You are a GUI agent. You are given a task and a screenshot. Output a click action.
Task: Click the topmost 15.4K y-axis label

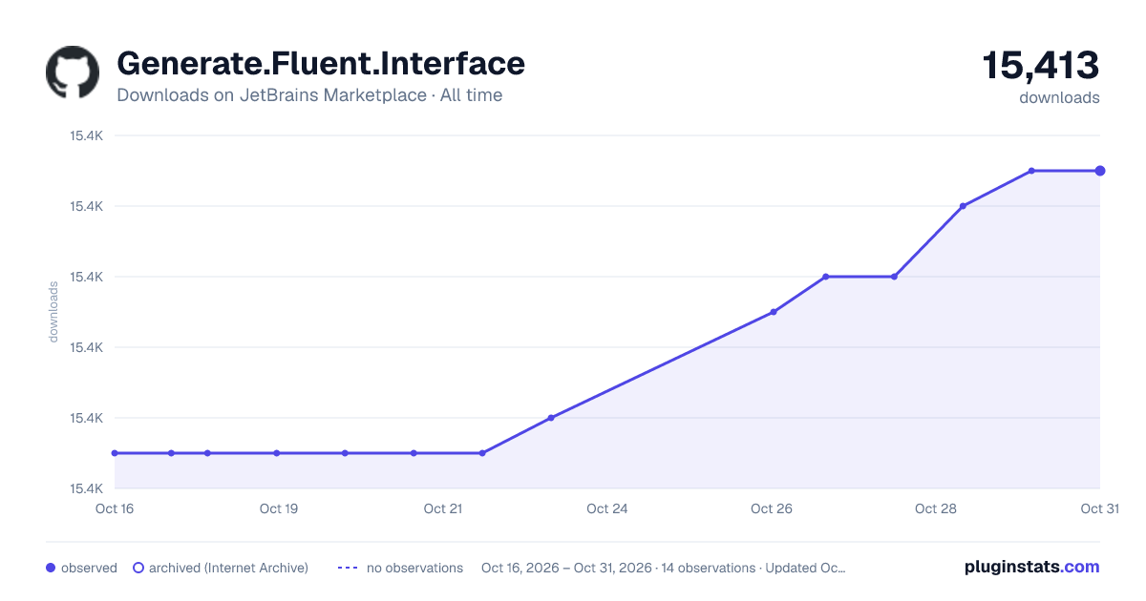pyautogui.click(x=86, y=135)
